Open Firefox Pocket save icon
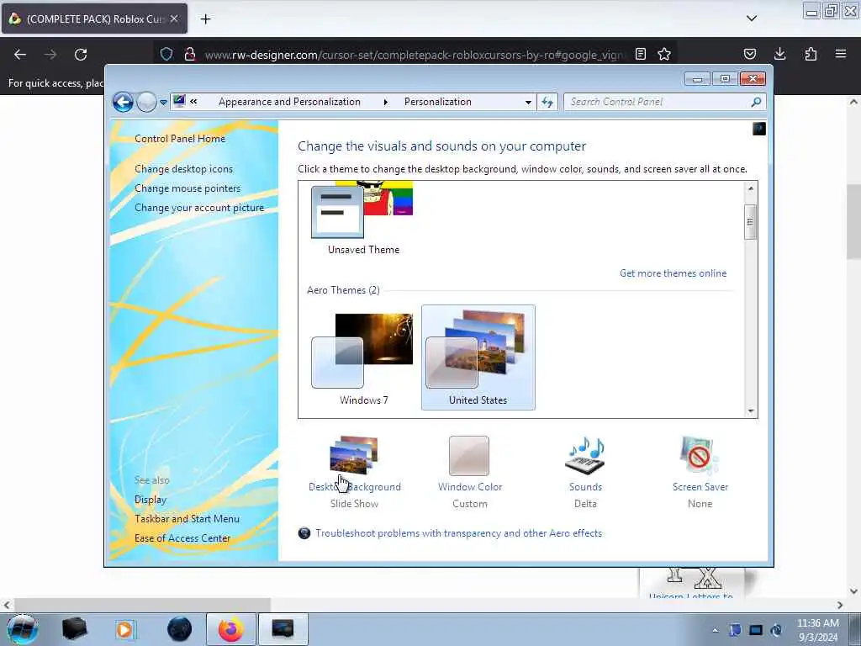 (749, 54)
